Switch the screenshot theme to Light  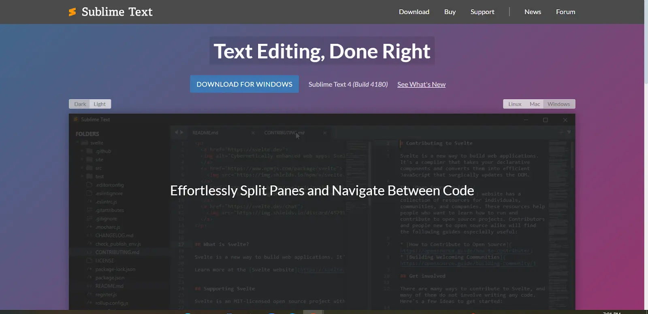(x=100, y=104)
